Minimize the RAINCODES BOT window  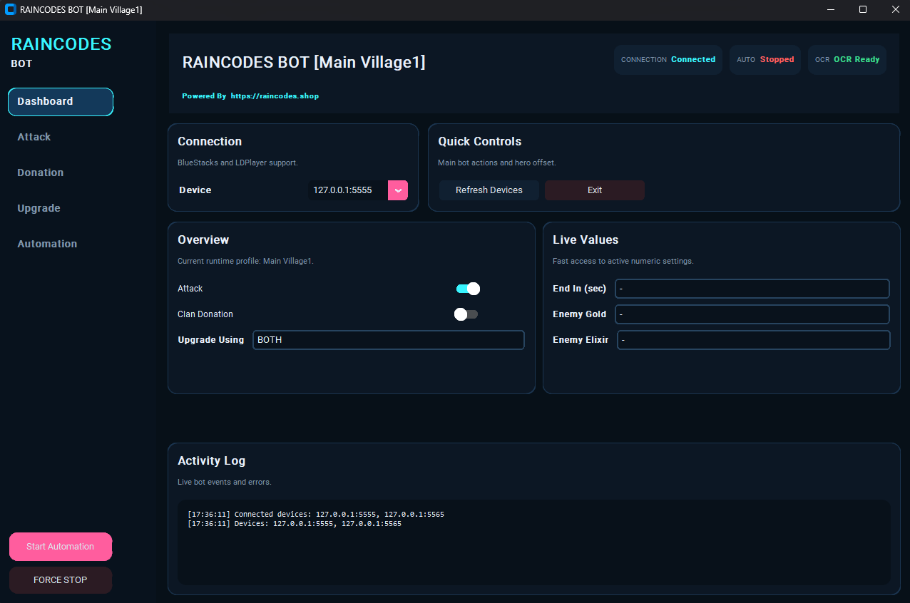click(x=830, y=10)
